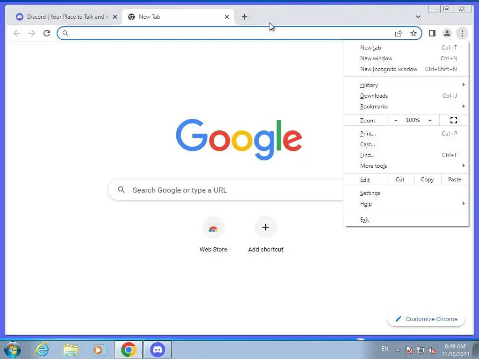The image size is (479, 359).
Task: Open Downloads from Chrome menu
Action: coord(406,95)
